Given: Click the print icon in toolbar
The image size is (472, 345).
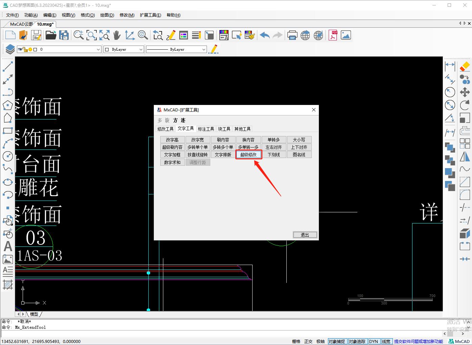Looking at the screenshot, I should pyautogui.click(x=292, y=35).
